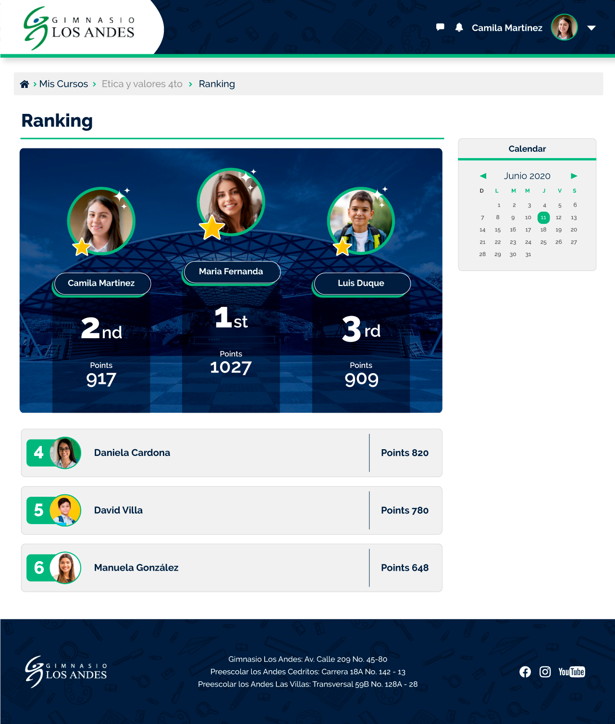Click Camila Martínez's header profile avatar
615x724 pixels.
[x=564, y=27]
